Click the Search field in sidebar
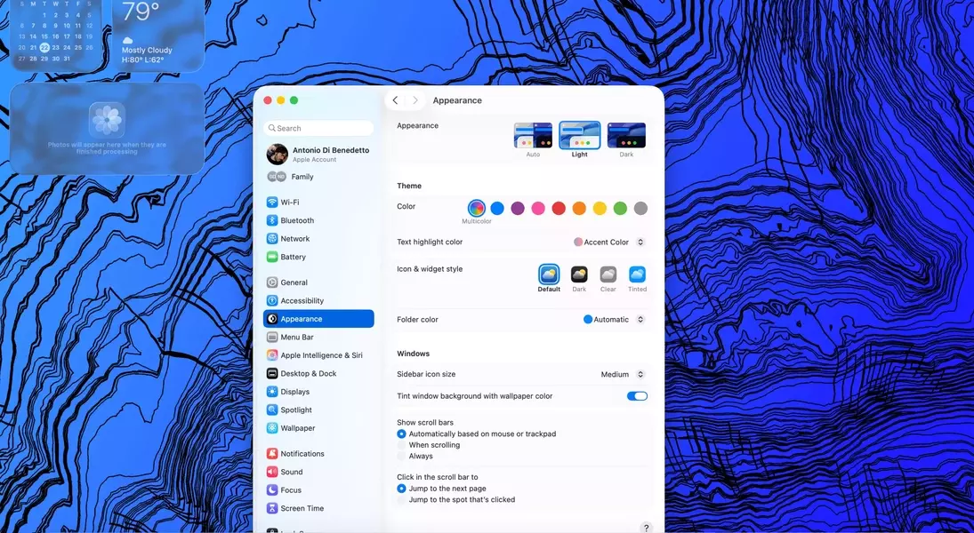 coord(319,128)
